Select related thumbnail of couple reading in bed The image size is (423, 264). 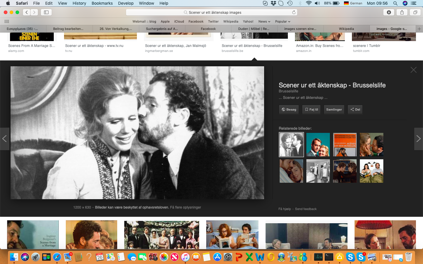pyautogui.click(x=372, y=171)
